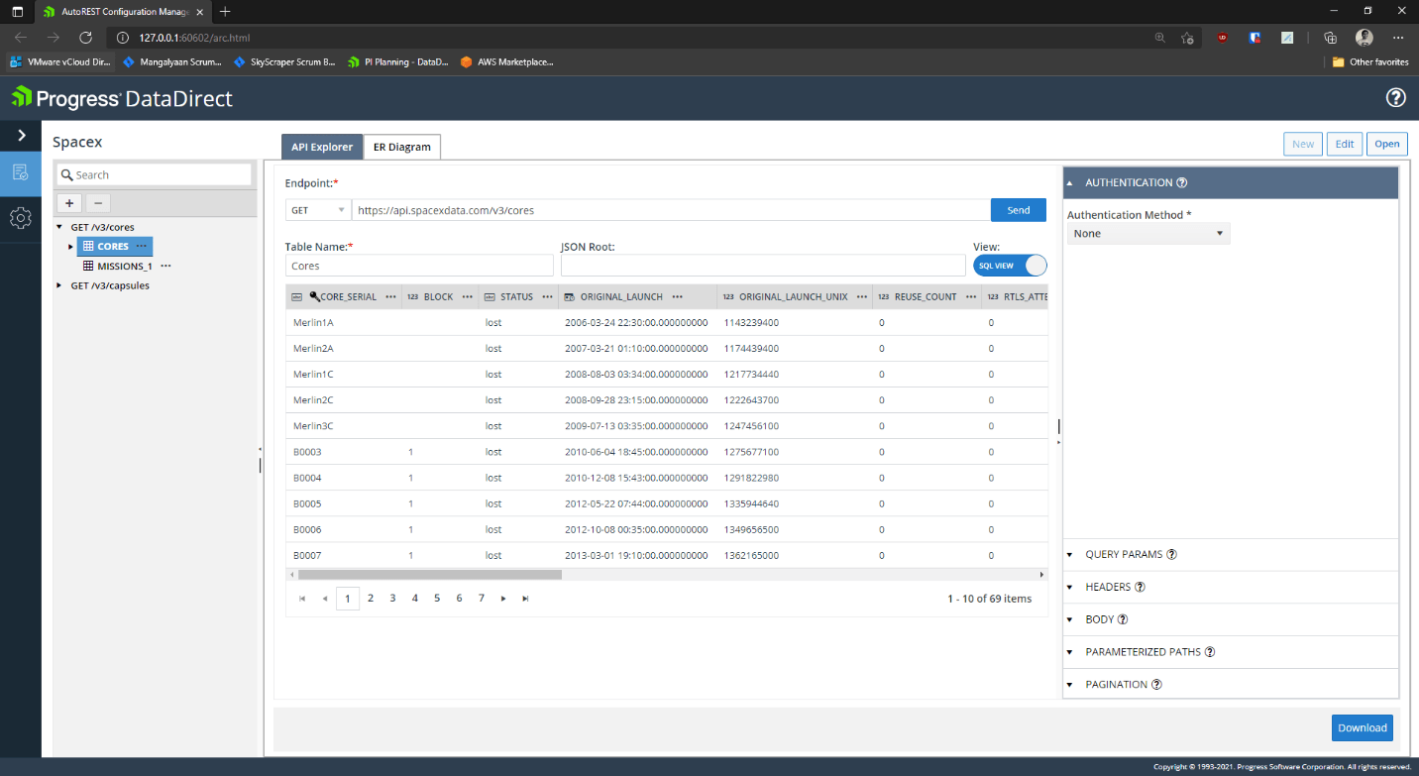Open the settings gear in sidebar
This screenshot has height=776, width=1419.
pos(20,217)
